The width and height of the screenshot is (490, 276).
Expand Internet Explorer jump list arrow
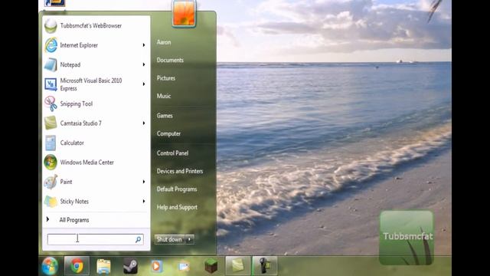pos(144,45)
